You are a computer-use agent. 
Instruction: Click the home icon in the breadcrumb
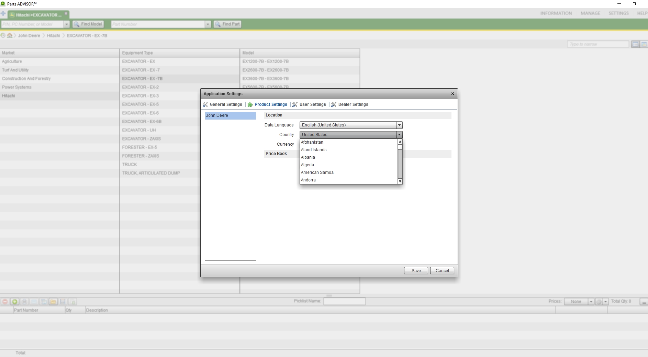10,35
